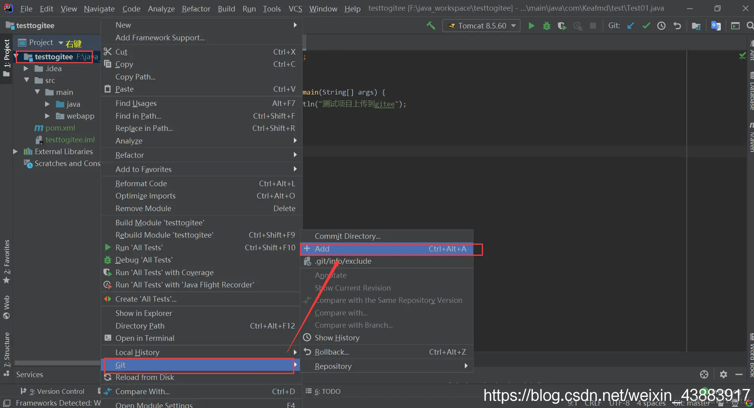Expand External Libraries node

(15, 151)
